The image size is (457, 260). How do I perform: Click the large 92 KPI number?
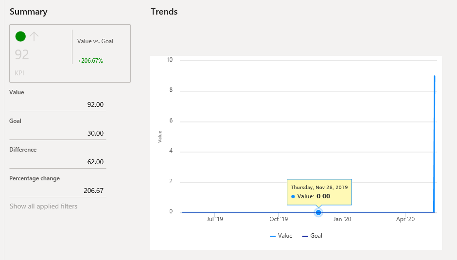[x=22, y=55]
